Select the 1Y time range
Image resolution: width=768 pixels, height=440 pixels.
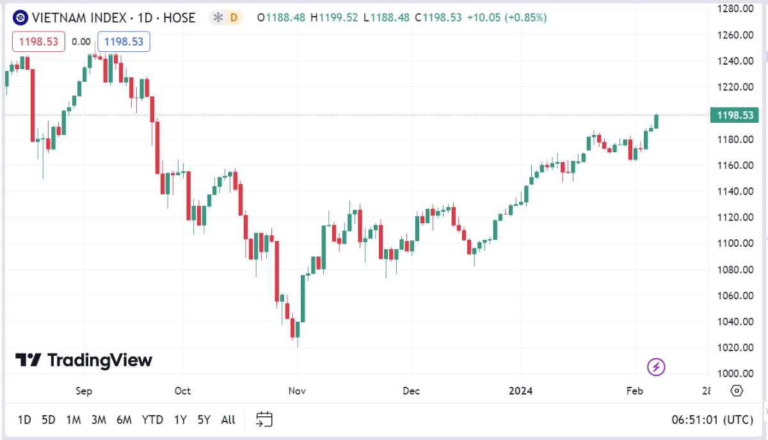180,420
